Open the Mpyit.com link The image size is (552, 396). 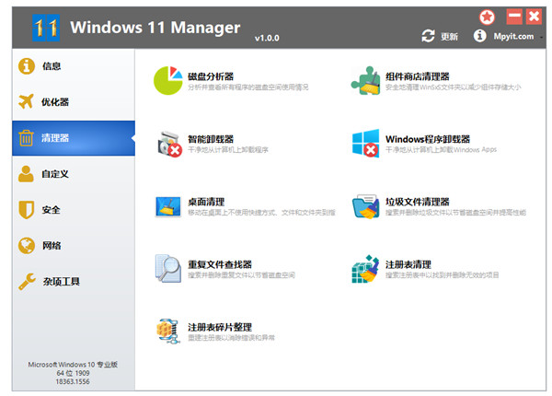513,36
